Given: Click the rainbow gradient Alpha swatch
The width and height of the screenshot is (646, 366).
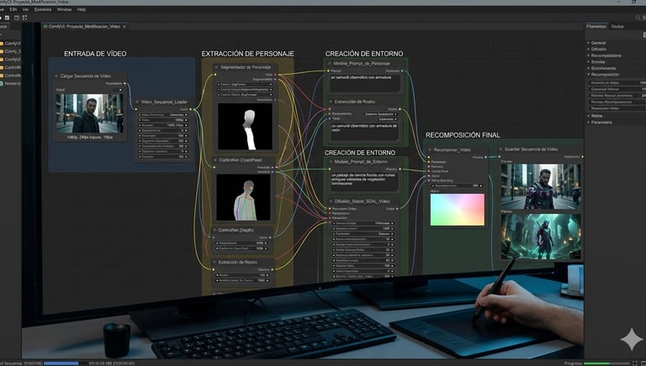Looking at the screenshot, I should pyautogui.click(x=458, y=210).
